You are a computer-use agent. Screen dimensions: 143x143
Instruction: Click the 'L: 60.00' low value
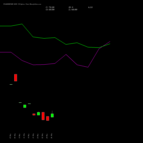click(73, 10)
